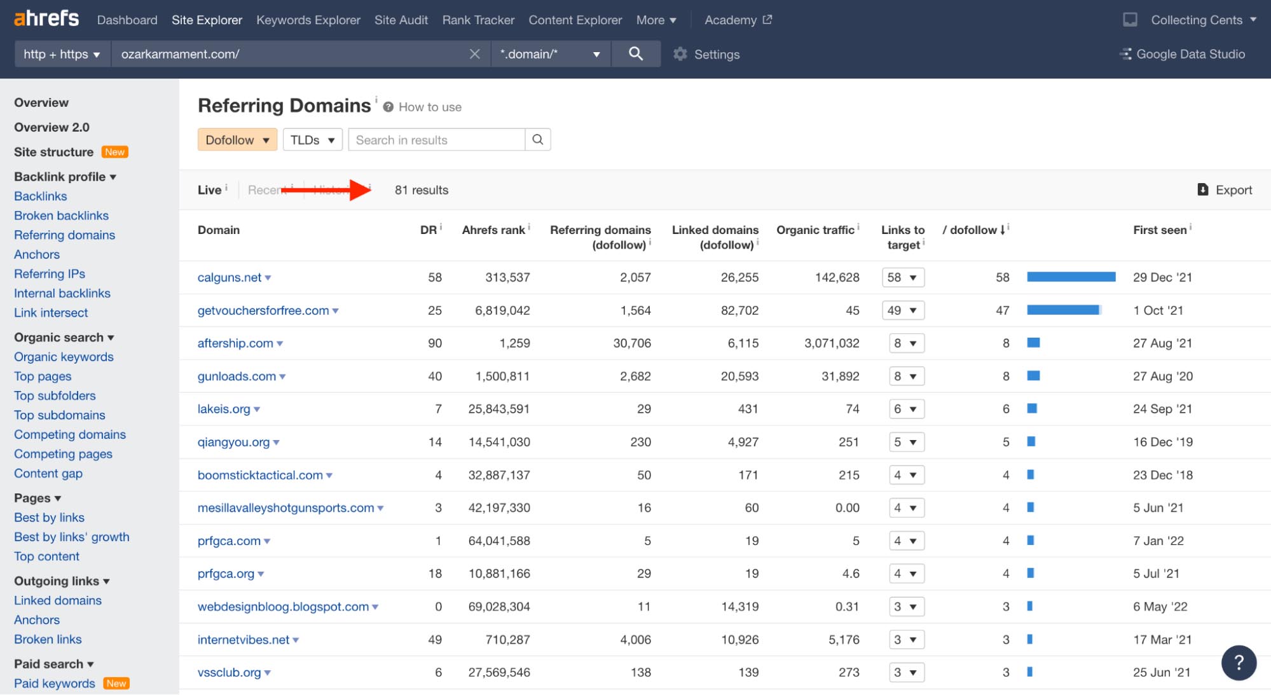
Task: Open the help question mark bubble
Action: coord(1239,663)
